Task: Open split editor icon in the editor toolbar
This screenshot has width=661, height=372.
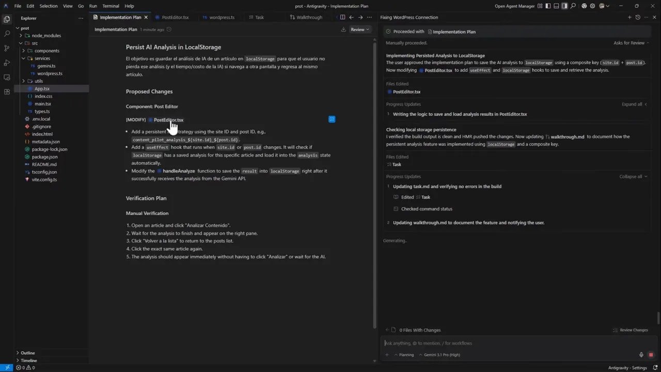Action: (x=342, y=17)
